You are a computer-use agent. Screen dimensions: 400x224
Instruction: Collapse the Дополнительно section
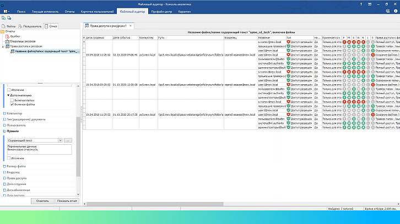[8, 95]
